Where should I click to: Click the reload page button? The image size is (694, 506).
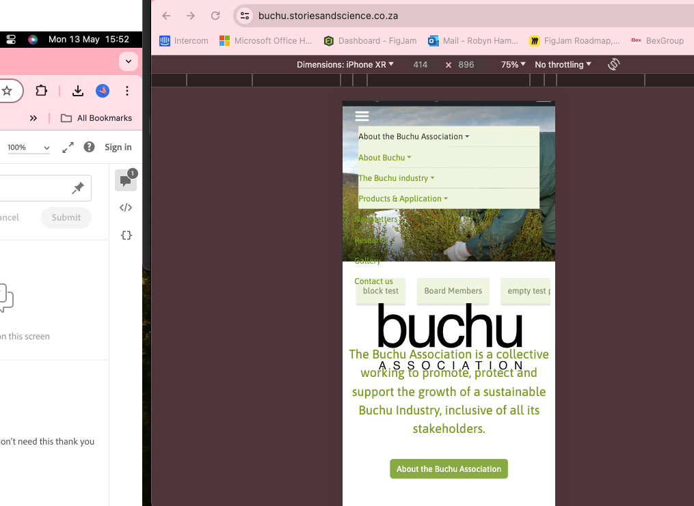[215, 16]
